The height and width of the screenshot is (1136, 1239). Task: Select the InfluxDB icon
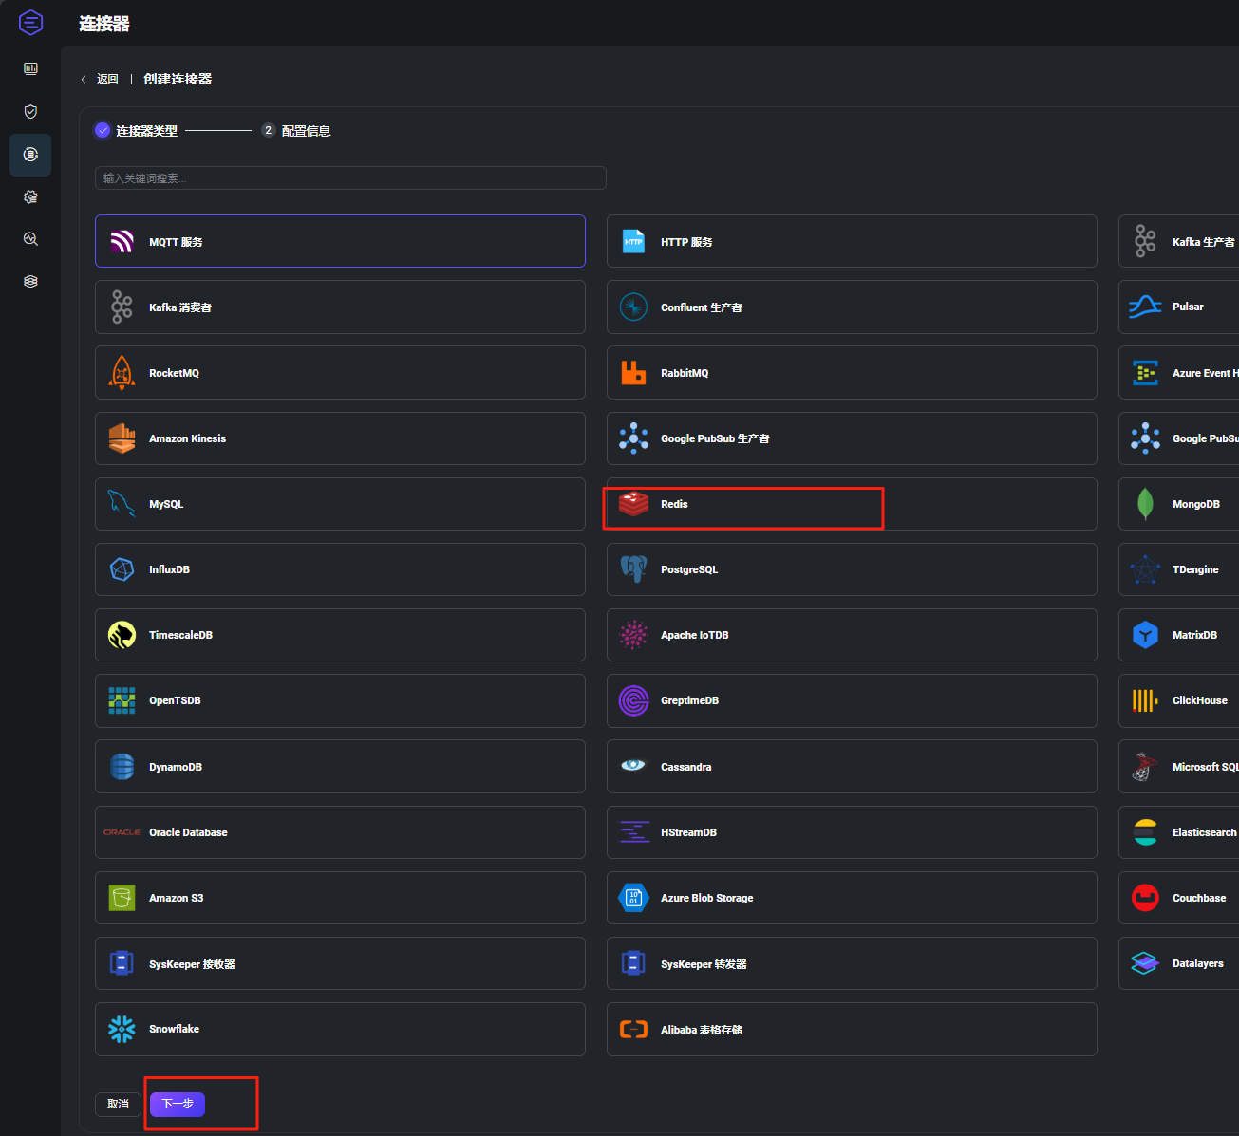pyautogui.click(x=122, y=568)
